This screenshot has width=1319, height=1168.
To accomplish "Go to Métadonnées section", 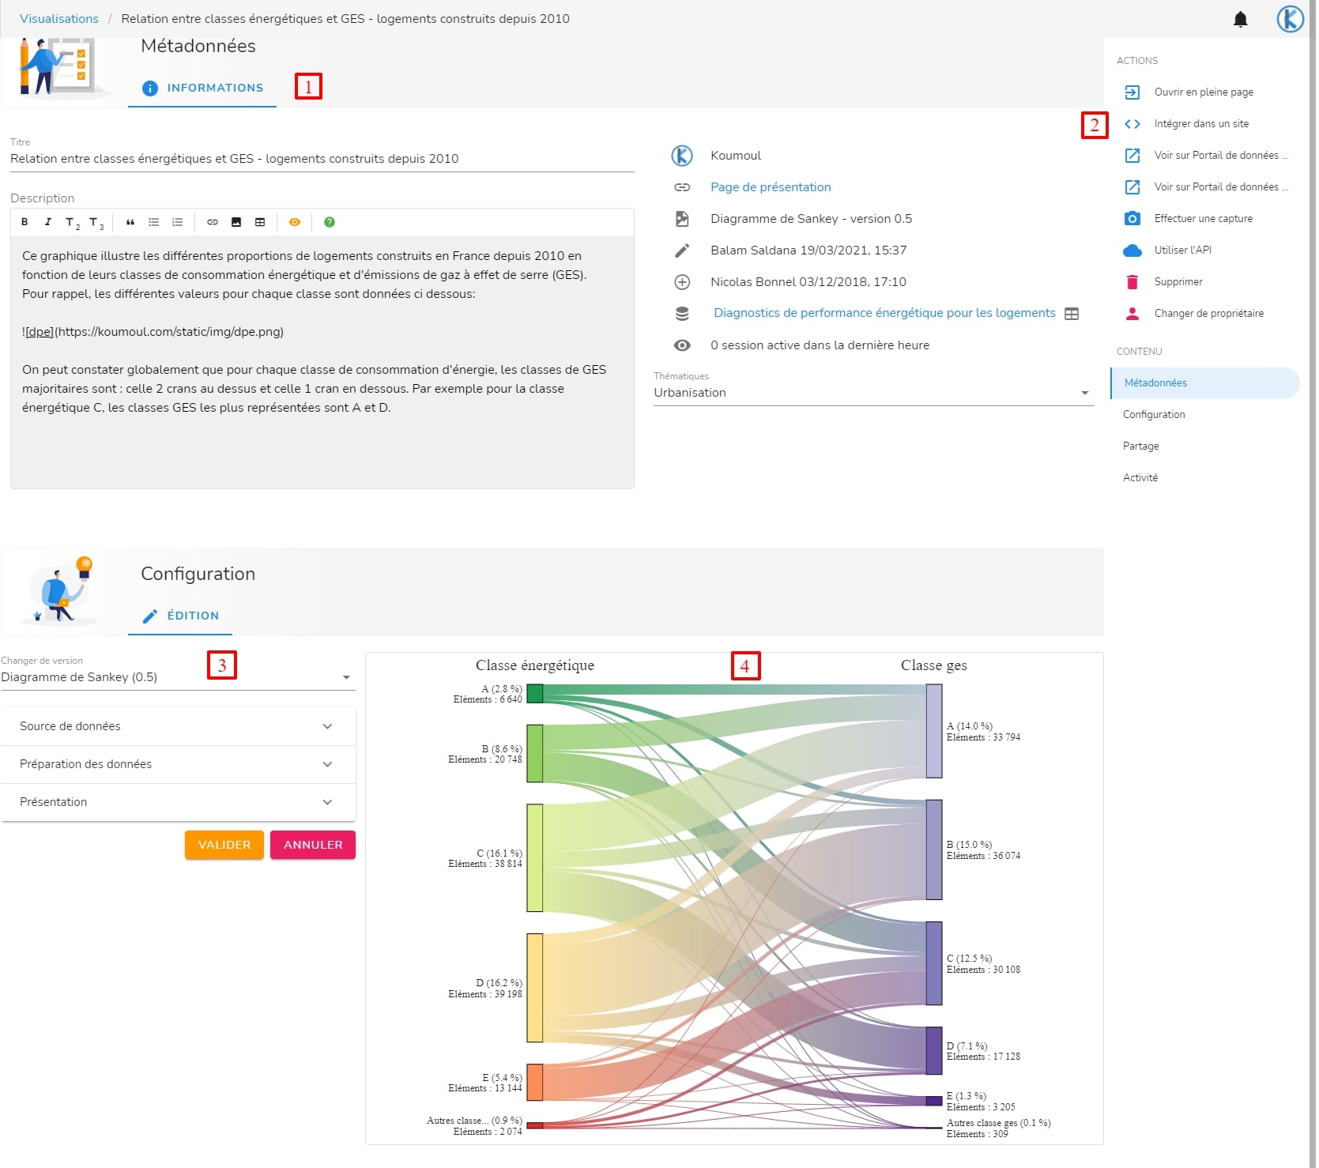I will [x=1205, y=383].
